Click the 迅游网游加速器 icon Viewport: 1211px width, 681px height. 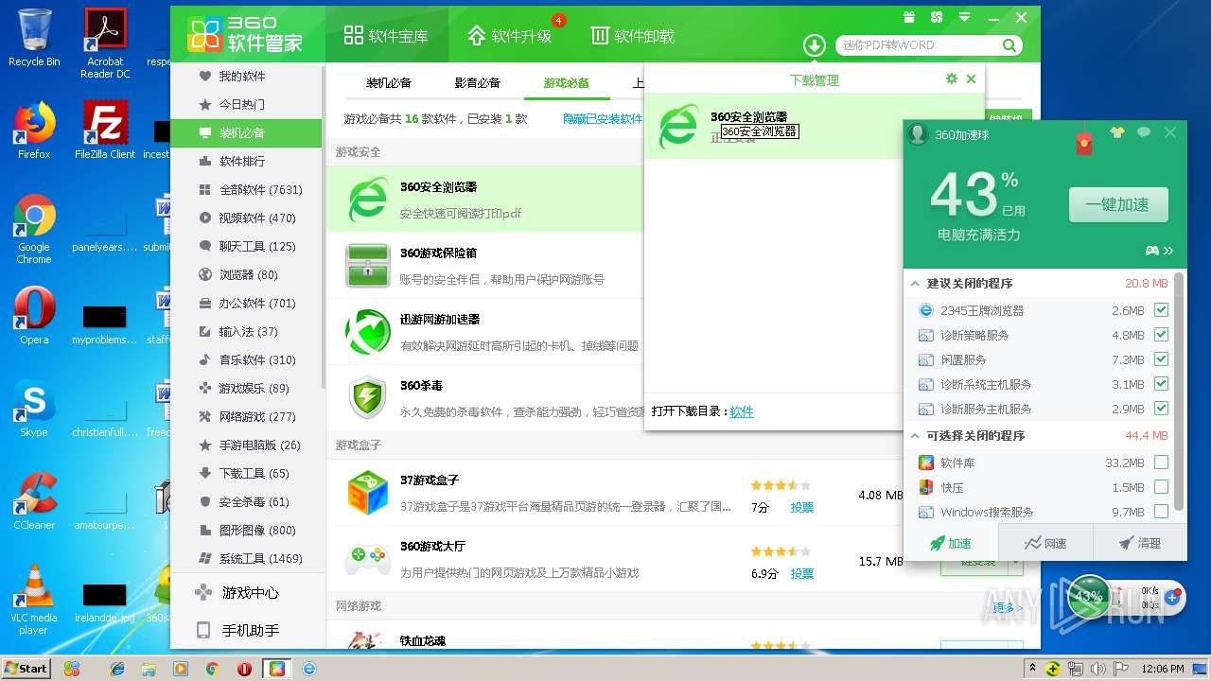tap(367, 331)
